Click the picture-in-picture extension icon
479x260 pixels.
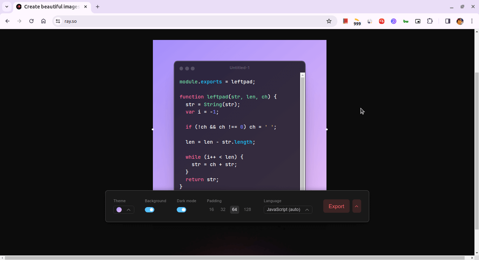coord(418,21)
